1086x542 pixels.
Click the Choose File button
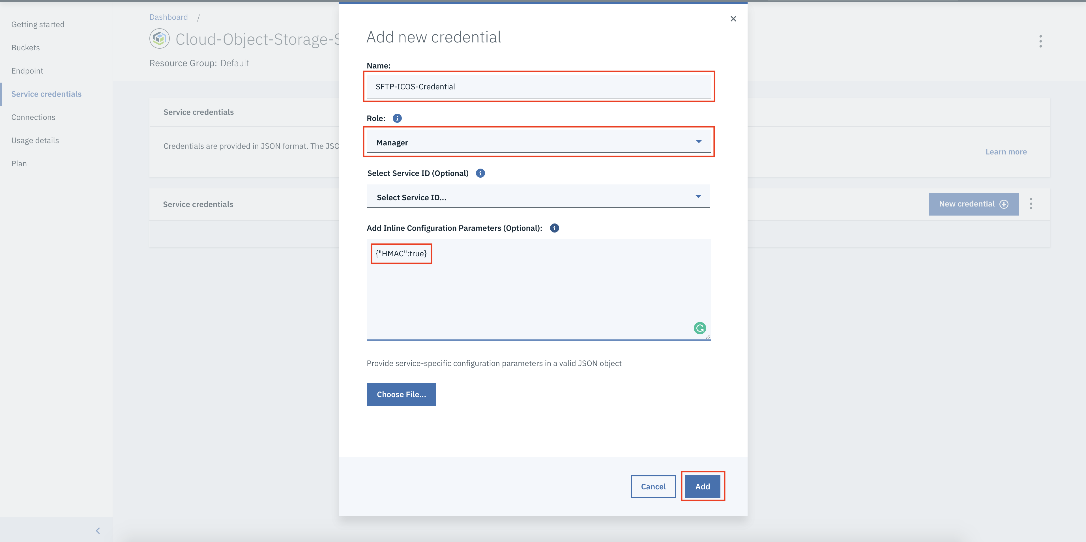coord(401,394)
